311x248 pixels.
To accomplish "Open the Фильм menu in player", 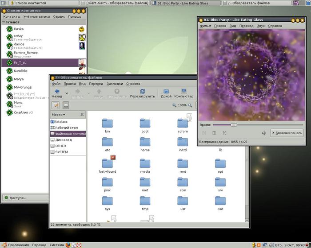I will [x=205, y=26].
